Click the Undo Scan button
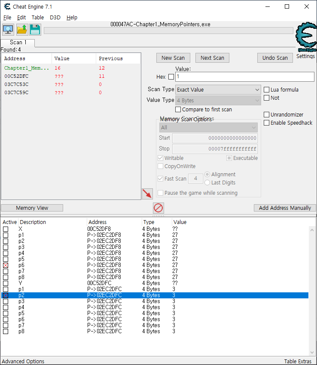 pos(275,58)
